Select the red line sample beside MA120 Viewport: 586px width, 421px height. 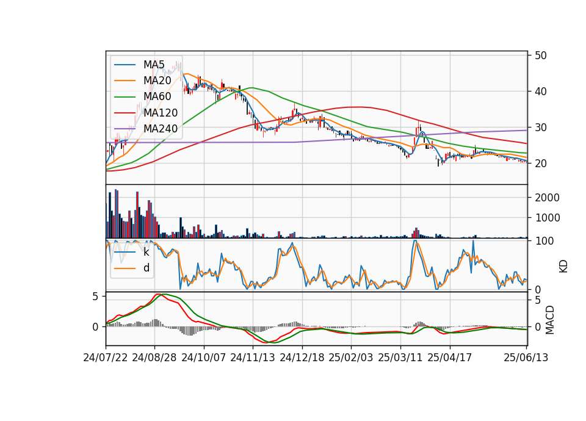pos(125,113)
